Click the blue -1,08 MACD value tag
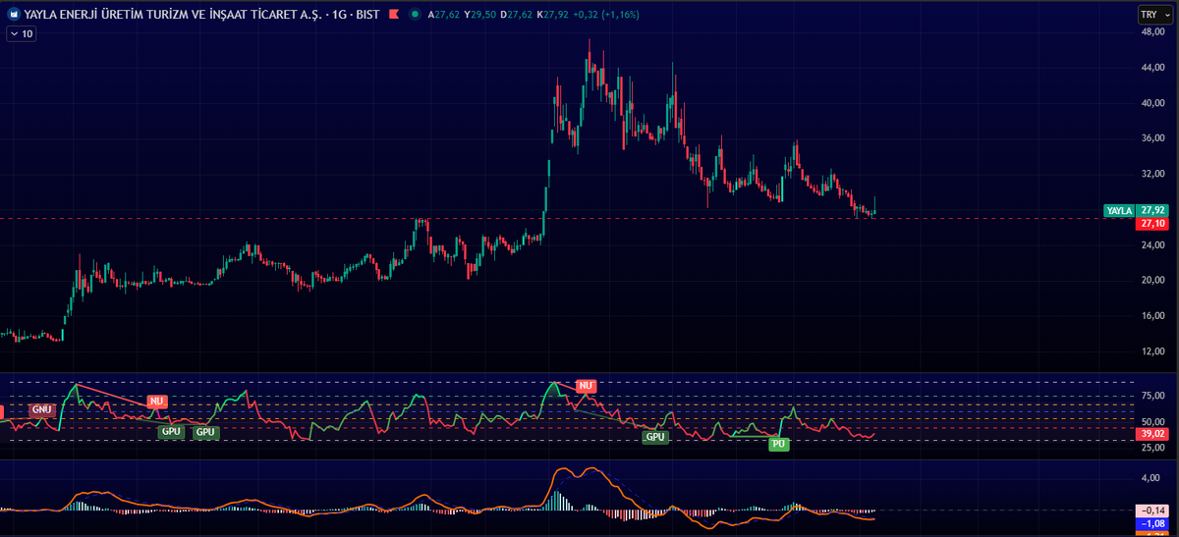 pos(1152,524)
